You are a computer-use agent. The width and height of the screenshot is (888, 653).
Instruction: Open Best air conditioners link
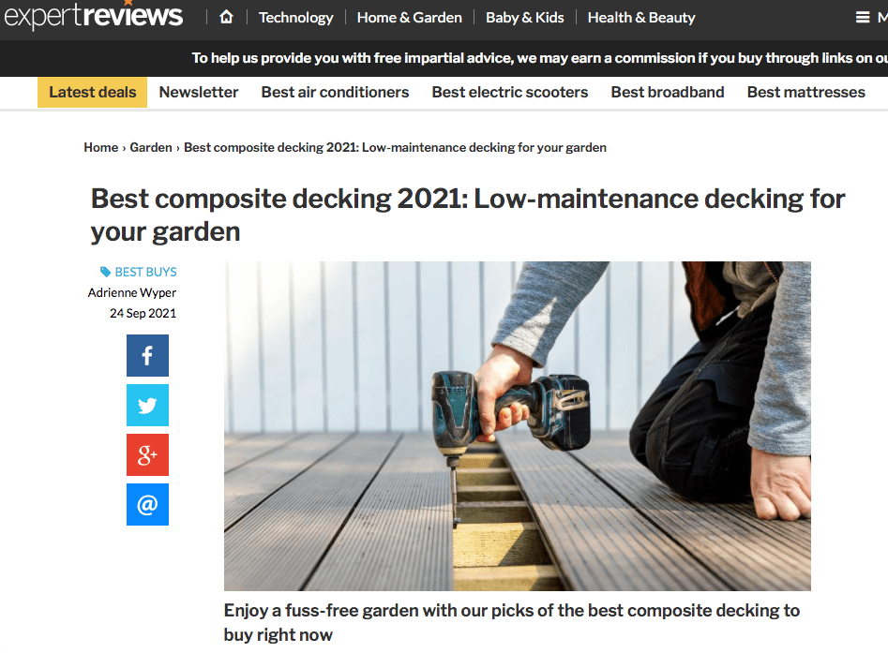[335, 92]
